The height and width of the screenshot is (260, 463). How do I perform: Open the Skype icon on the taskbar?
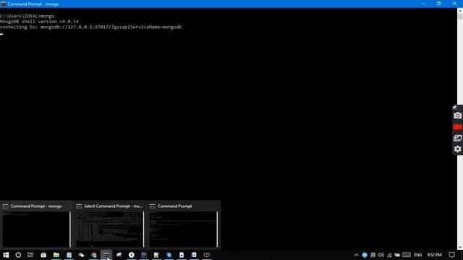tap(169, 255)
